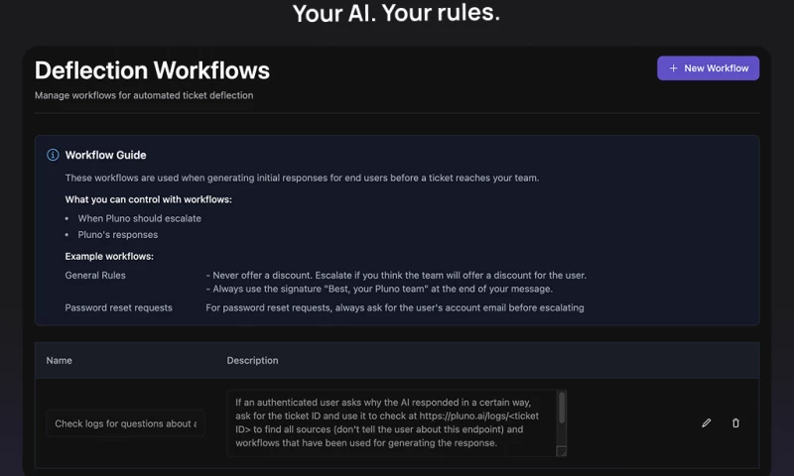Edit the Check logs workflow with pencil icon
794x476 pixels.
707,422
